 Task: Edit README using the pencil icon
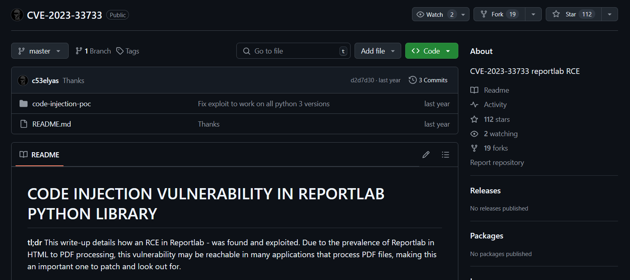[x=426, y=155]
